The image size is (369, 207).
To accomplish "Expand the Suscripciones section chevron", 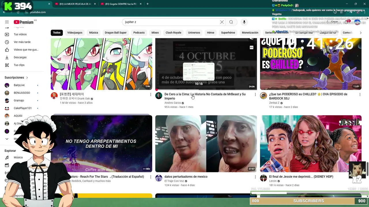I will pyautogui.click(x=27, y=78).
